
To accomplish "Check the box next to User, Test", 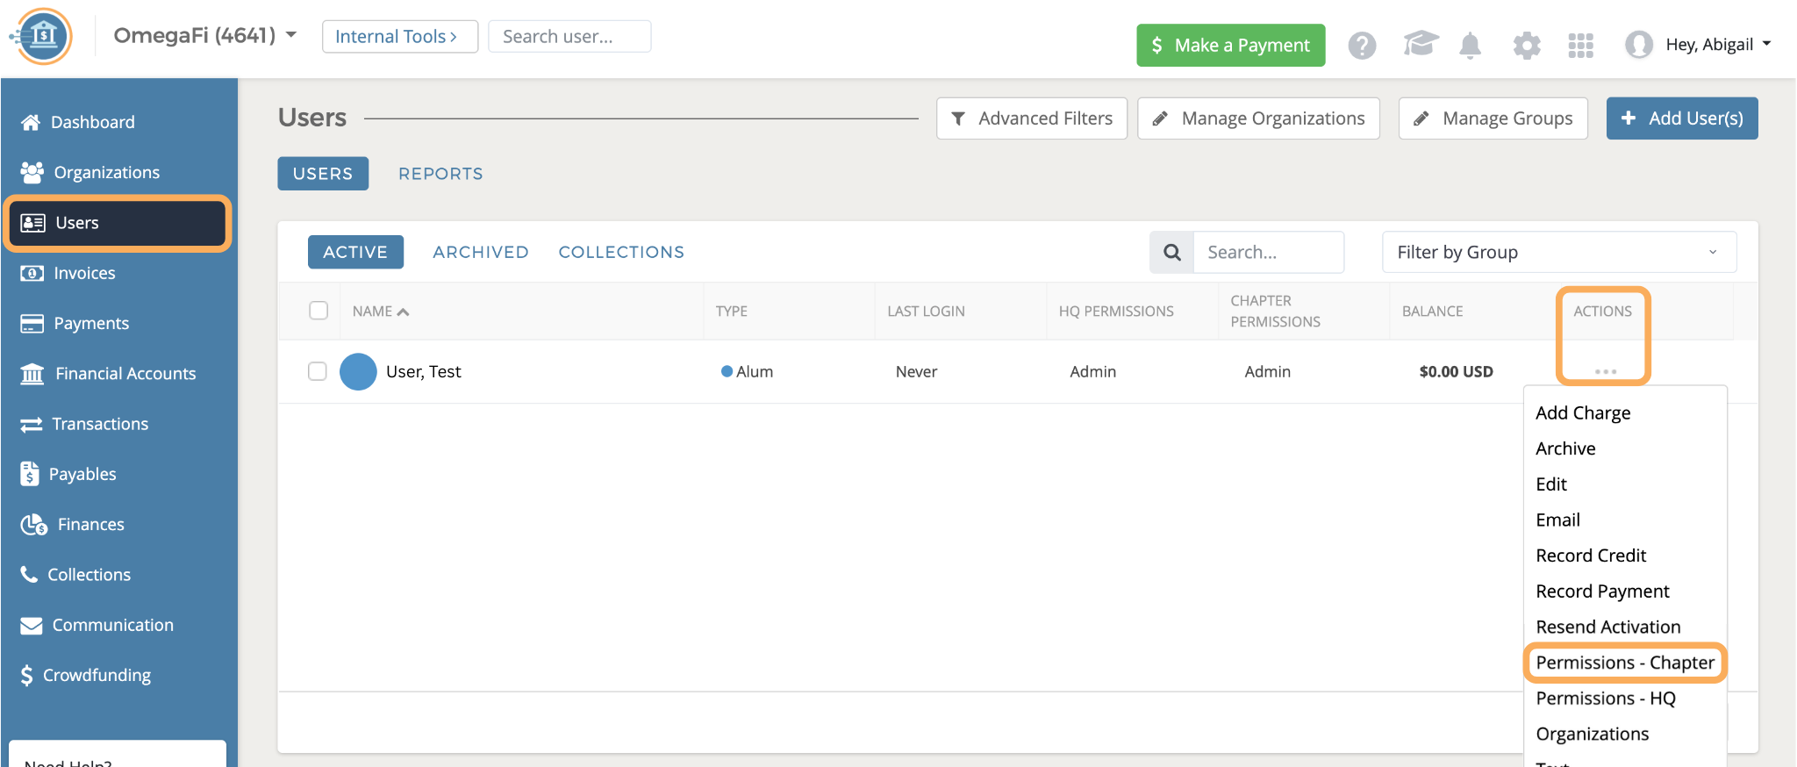I will coord(318,371).
